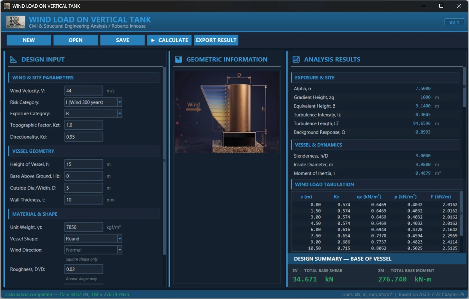Click the qz (kN/m²) column header
The width and height of the screenshot is (469, 299).
pos(369,197)
